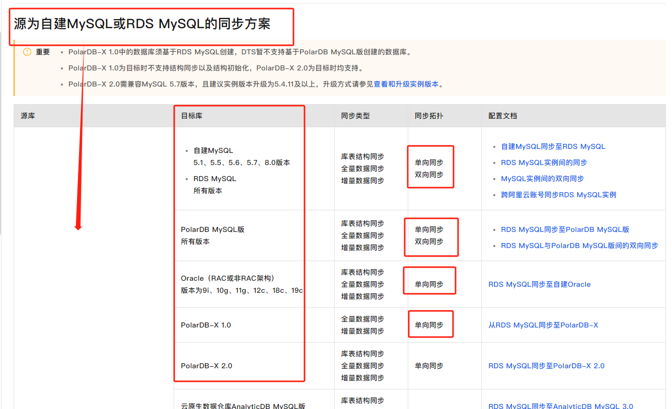Click the orange 重要 warning icon
The width and height of the screenshot is (672, 409).
(x=27, y=52)
